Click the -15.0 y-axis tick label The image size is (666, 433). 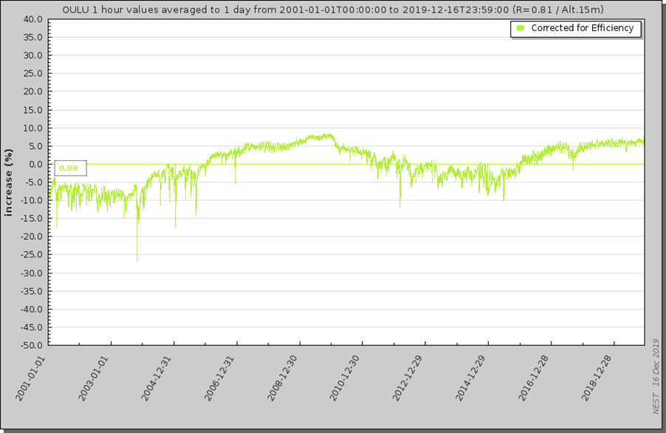coord(32,218)
